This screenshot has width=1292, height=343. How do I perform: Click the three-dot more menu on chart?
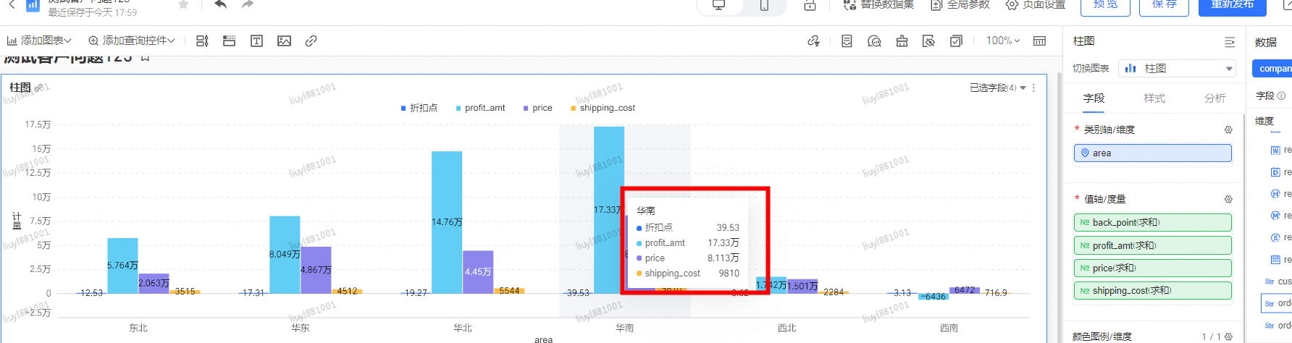coord(1033,88)
